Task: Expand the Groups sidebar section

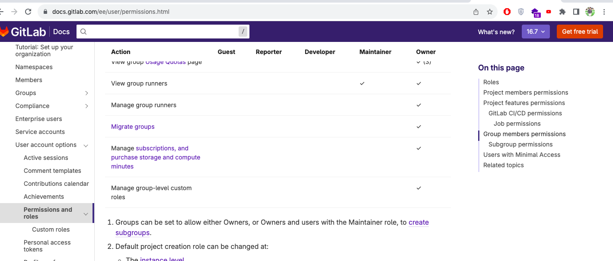Action: 86,93
